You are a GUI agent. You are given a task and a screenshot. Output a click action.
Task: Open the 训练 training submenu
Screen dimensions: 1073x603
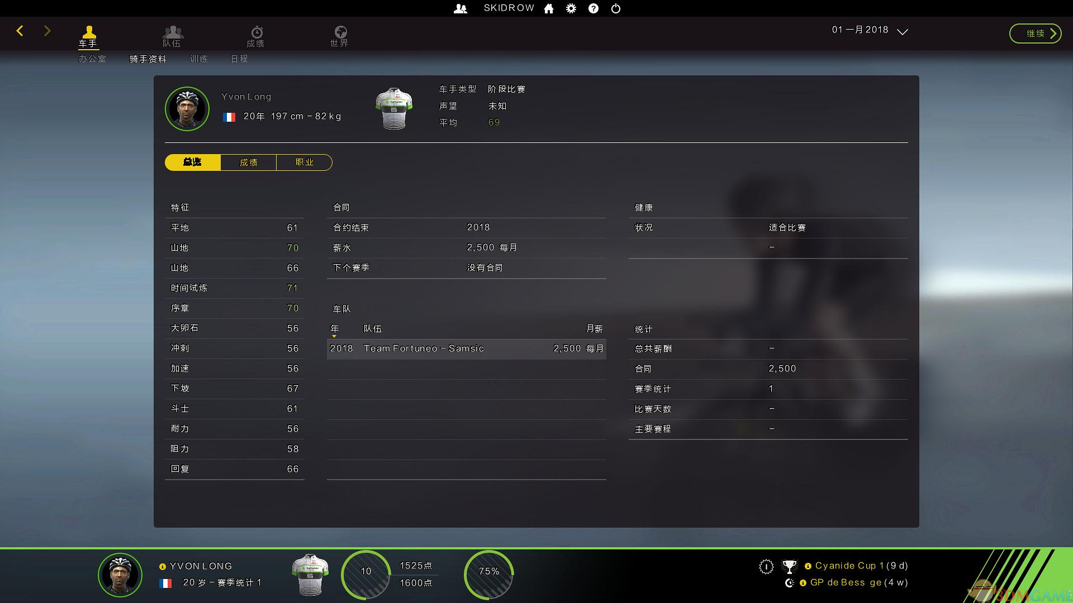[198, 59]
